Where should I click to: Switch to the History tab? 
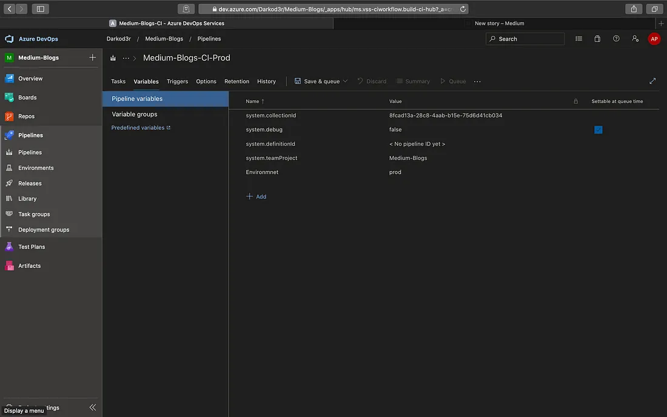point(266,82)
